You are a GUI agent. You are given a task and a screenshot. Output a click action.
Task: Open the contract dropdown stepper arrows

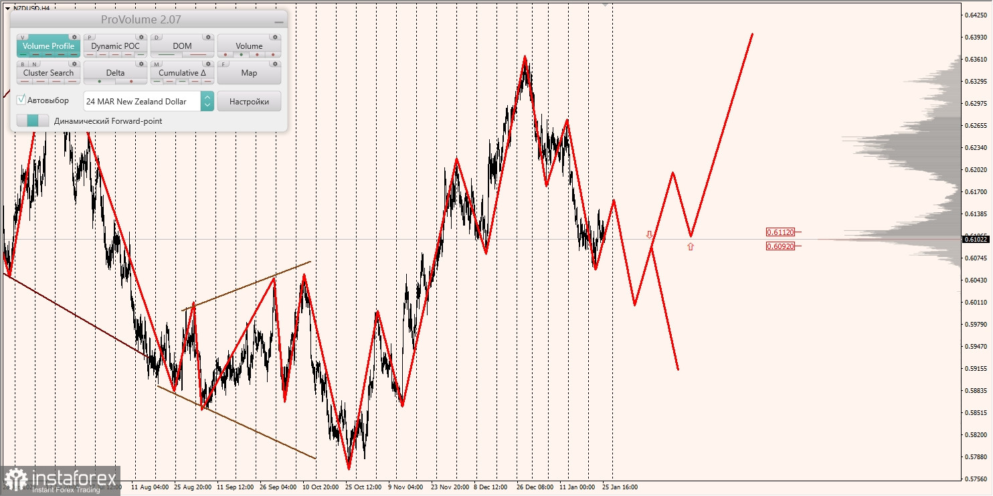(207, 101)
